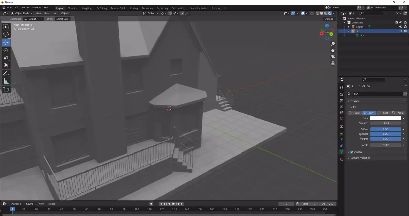409x216 pixels.
Task: Expand the Custom Properties panel
Action: tap(360, 158)
